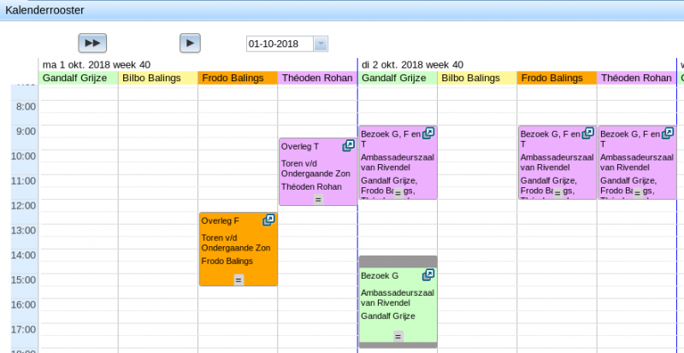The image size is (684, 353).
Task: Click Monday Gandalf Grijze column header
Action: pos(78,78)
